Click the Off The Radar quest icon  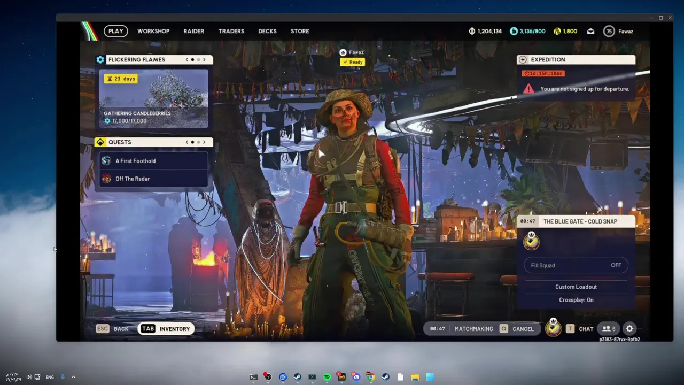point(106,179)
